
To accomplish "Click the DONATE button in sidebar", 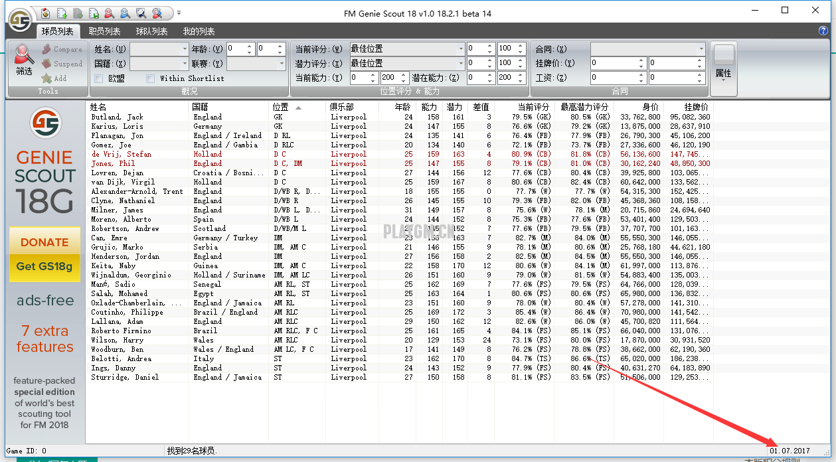I will pyautogui.click(x=44, y=242).
